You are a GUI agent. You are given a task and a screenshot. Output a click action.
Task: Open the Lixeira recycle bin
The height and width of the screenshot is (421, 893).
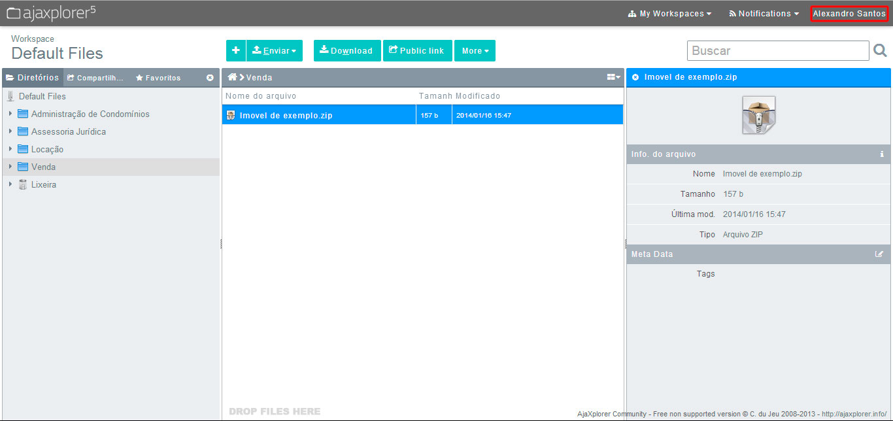click(43, 184)
